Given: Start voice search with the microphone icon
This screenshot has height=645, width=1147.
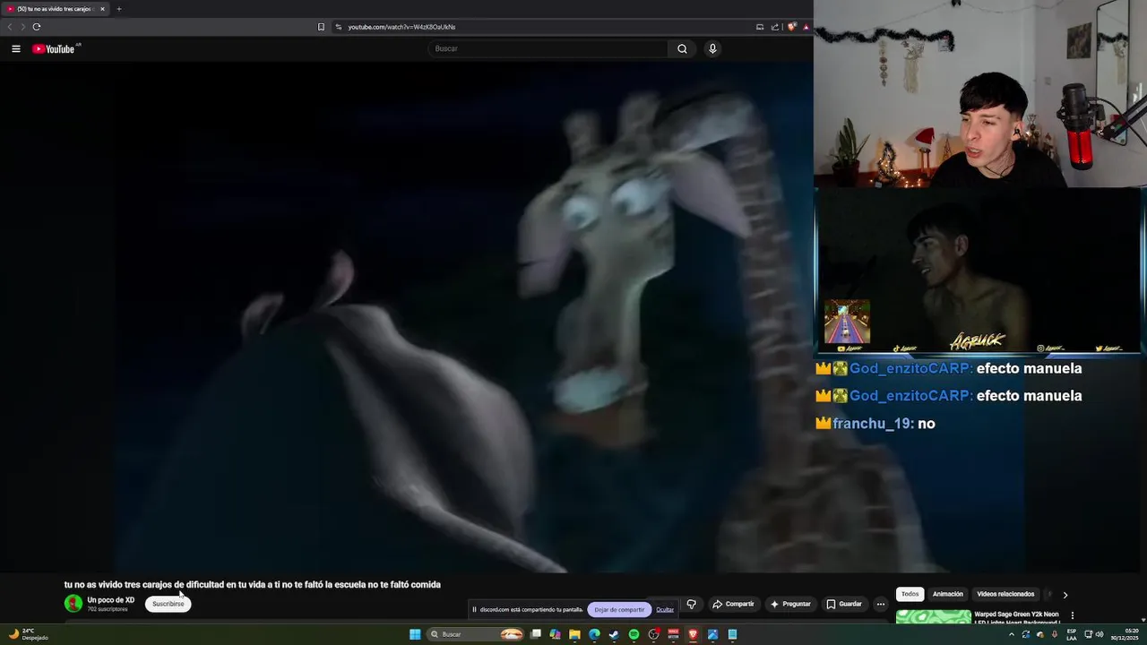Looking at the screenshot, I should coord(712,48).
